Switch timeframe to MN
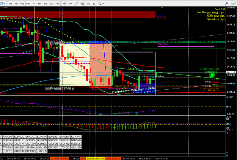The width and height of the screenshot is (237, 160). coord(57,3)
